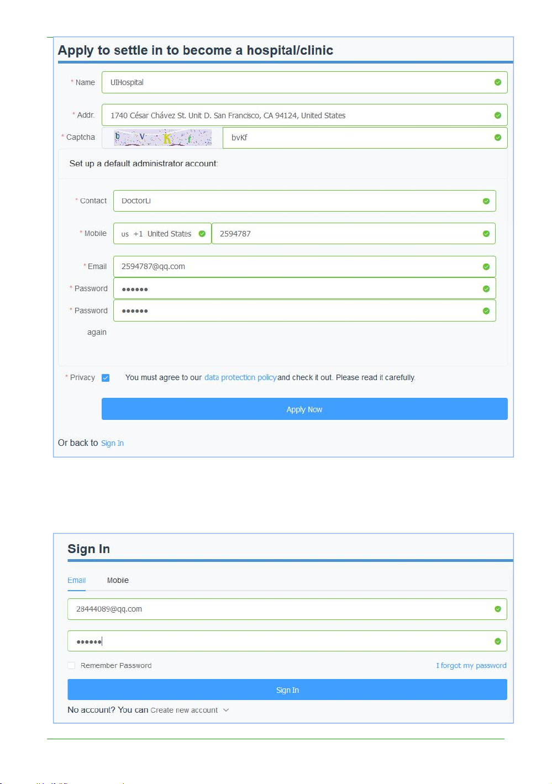Screen dimensions: 552x784
Task: Click the sign-in password field
Action: 287,641
